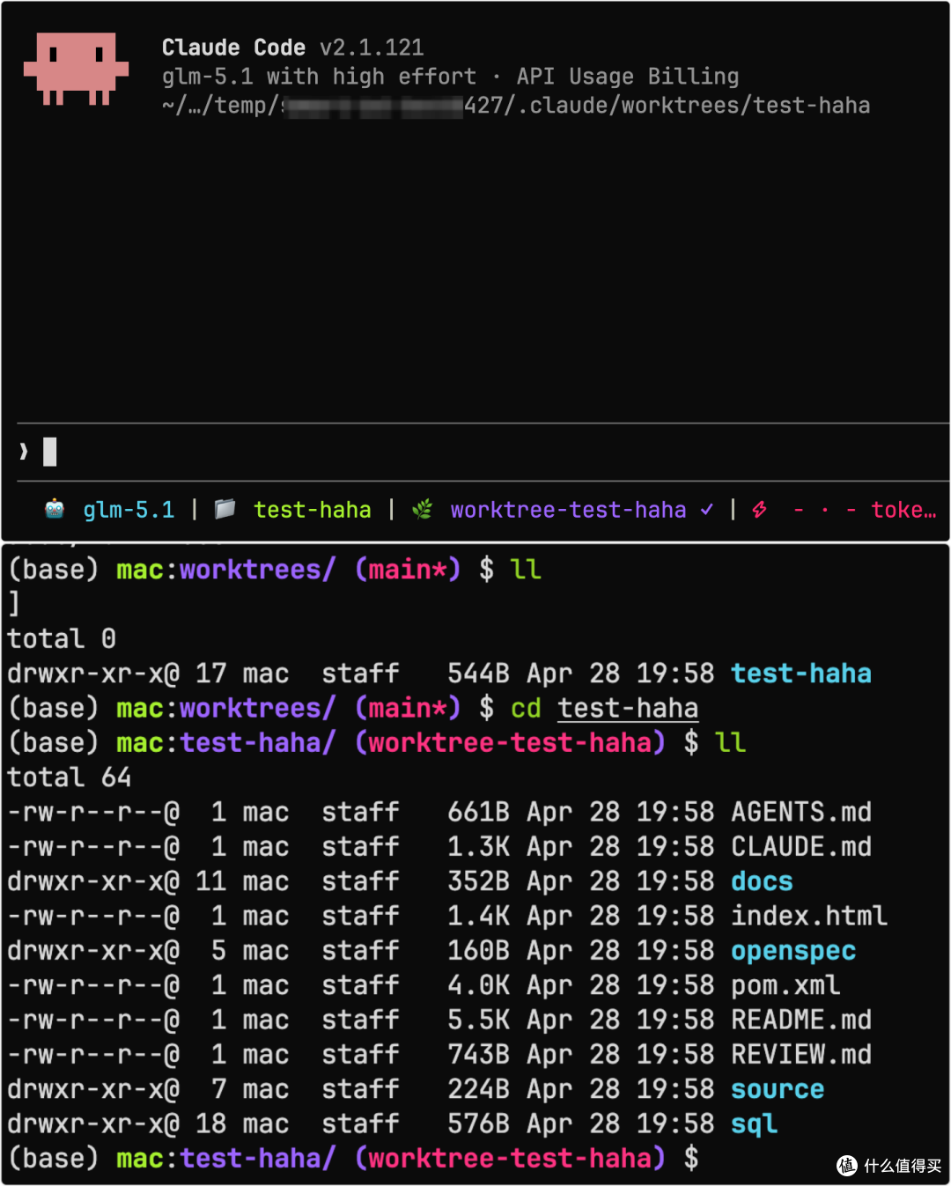The width and height of the screenshot is (951, 1186).
Task: Click the 'AGENTS.md' file name
Action: coord(801,812)
